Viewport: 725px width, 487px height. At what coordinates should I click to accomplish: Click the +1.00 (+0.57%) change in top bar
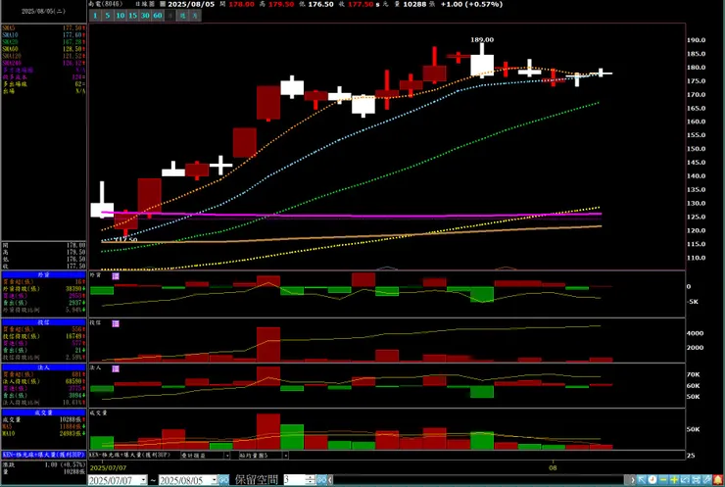(x=471, y=4)
